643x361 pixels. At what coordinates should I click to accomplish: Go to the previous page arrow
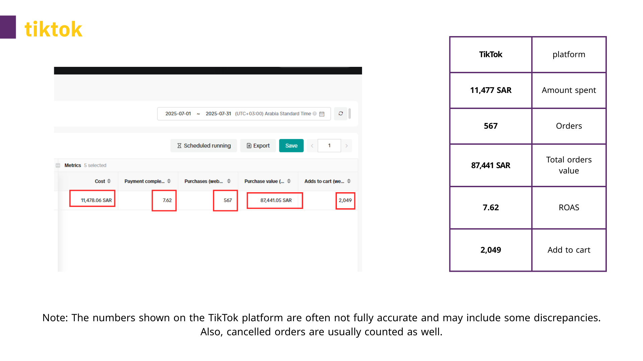(312, 146)
